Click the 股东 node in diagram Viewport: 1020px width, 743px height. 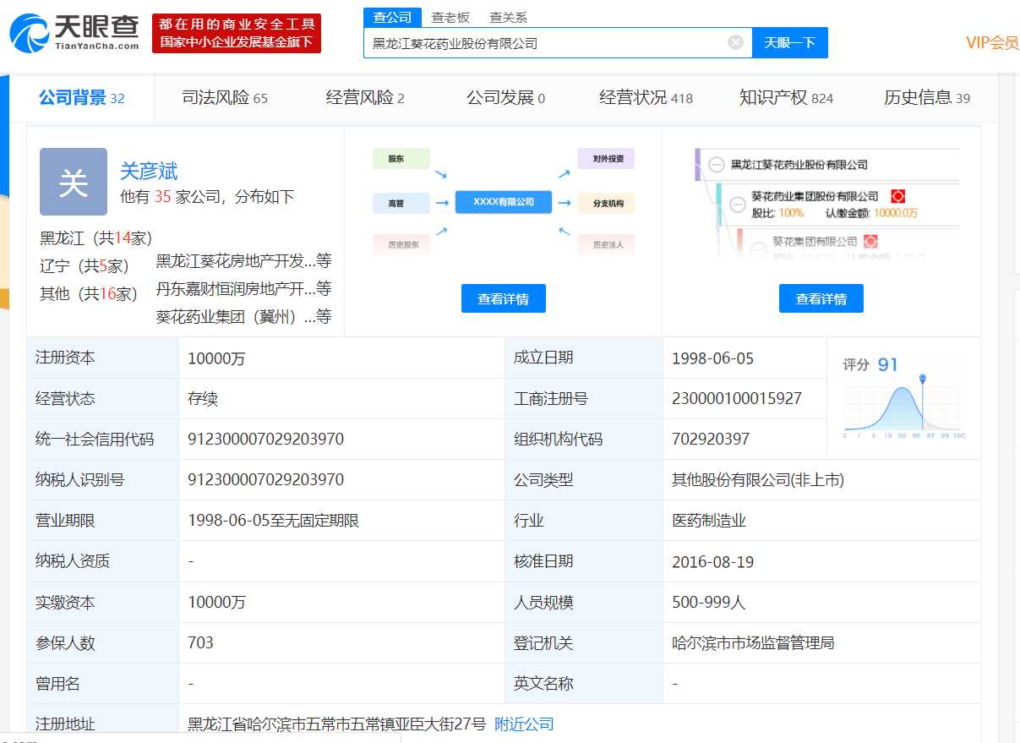(401, 159)
